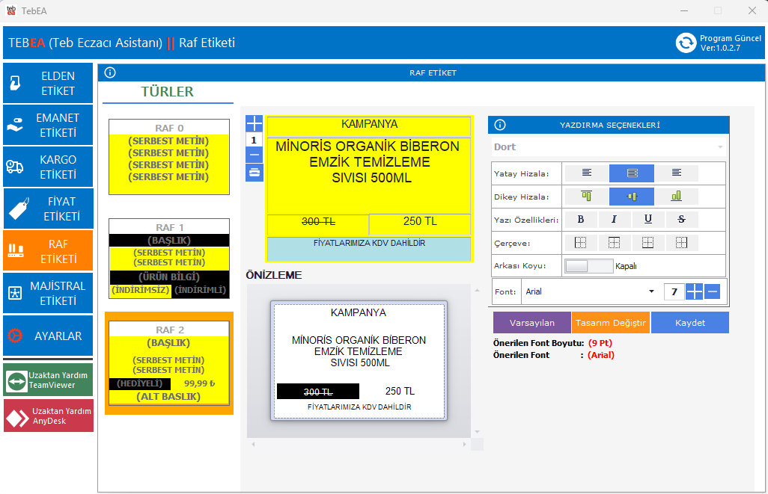Apply italic text formatting
The width and height of the screenshot is (768, 494).
[x=615, y=220]
